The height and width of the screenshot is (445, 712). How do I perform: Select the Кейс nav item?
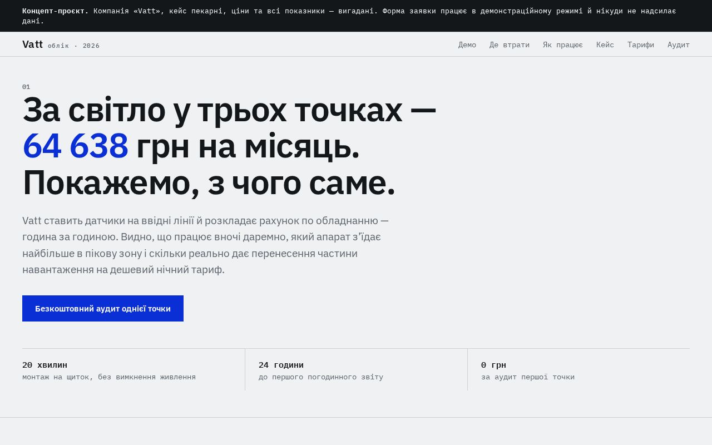coord(605,45)
